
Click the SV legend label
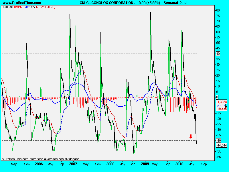tap(33, 7)
